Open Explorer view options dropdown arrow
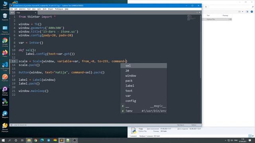 coord(243,12)
